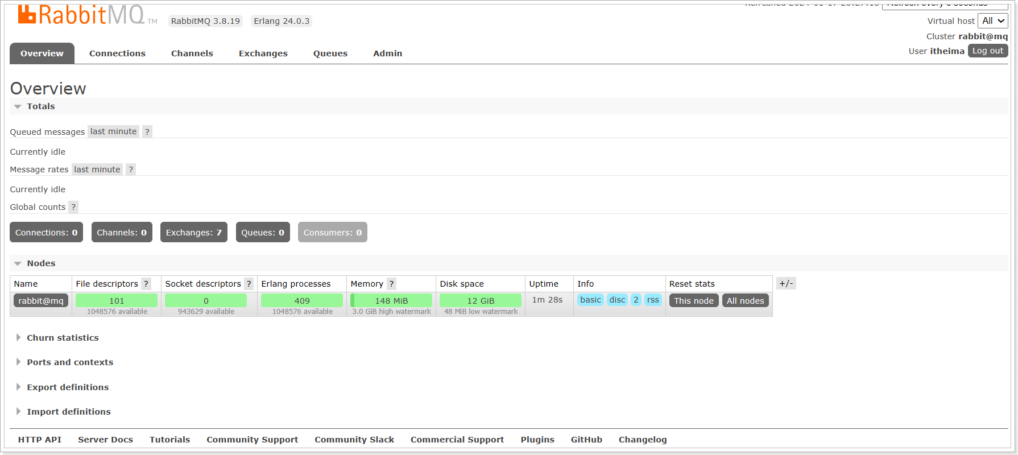Screen dimensions: 1018x455
Task: Click the Consumers: 0 count button
Action: click(x=333, y=232)
